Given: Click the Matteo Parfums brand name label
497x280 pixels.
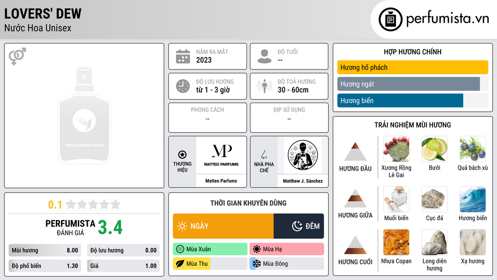Looking at the screenshot, I should [221, 181].
